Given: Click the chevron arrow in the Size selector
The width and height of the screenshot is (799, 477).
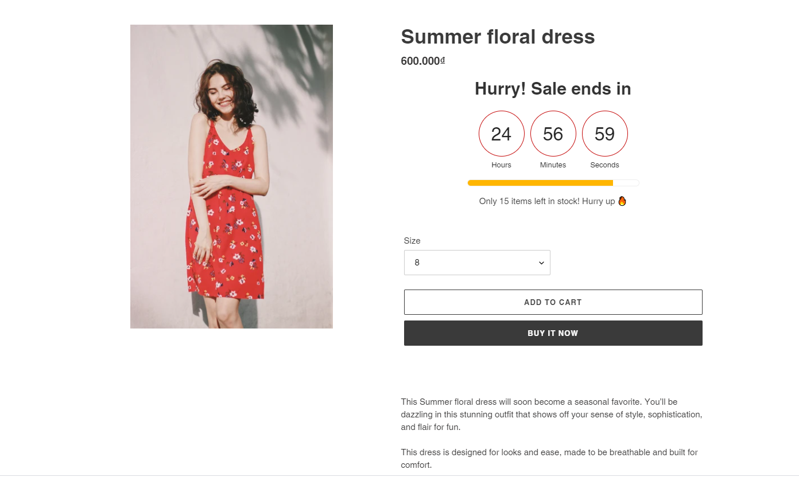Looking at the screenshot, I should [541, 263].
